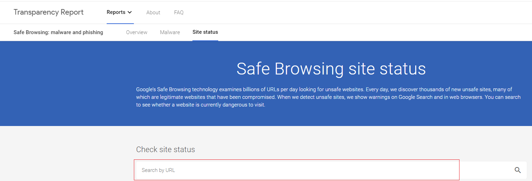Image resolution: width=532 pixels, height=181 pixels.
Task: Click the word Google's in the description
Action: (x=146, y=89)
